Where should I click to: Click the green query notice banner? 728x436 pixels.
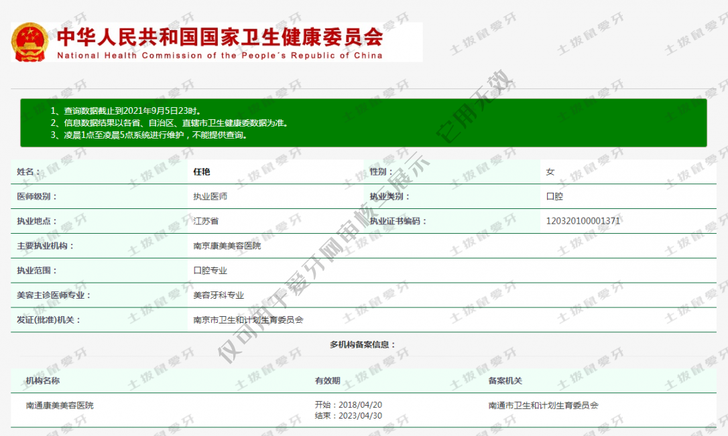(x=363, y=123)
